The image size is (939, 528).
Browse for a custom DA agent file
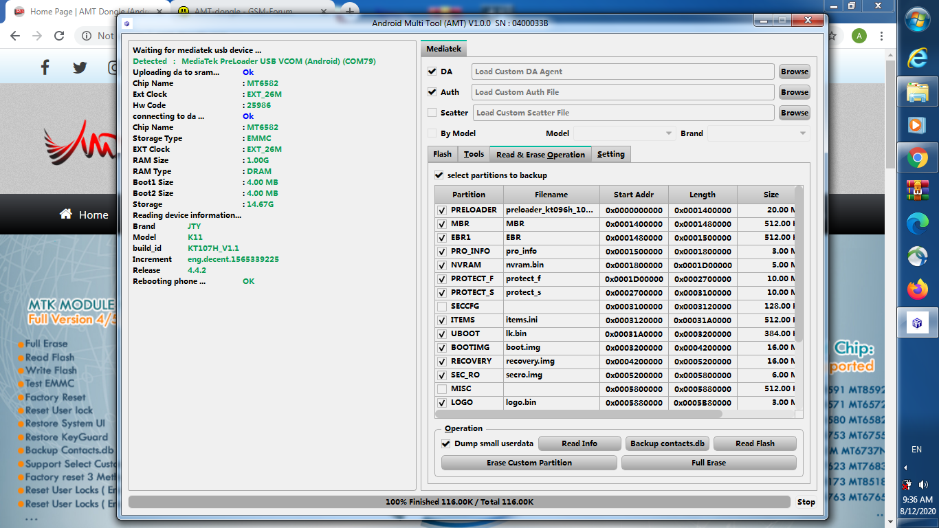coord(795,71)
